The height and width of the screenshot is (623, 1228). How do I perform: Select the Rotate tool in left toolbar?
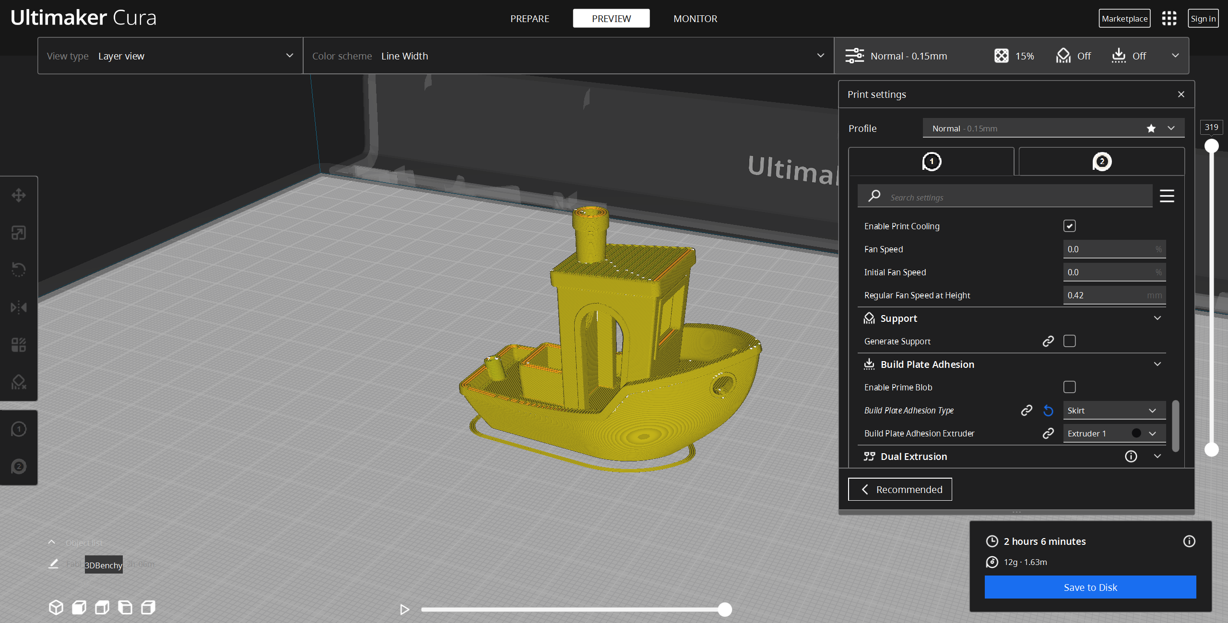click(19, 270)
